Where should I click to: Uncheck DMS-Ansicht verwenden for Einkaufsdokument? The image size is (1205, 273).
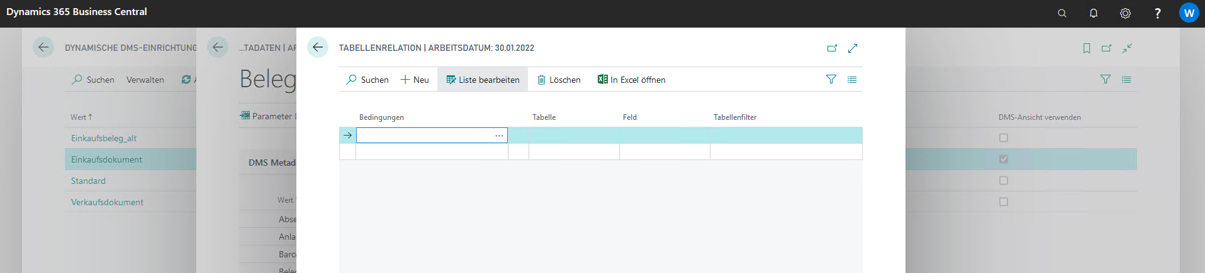click(1004, 159)
